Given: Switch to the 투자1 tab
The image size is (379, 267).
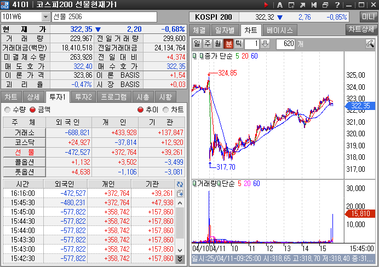Looking at the screenshot, I should pos(58,97).
